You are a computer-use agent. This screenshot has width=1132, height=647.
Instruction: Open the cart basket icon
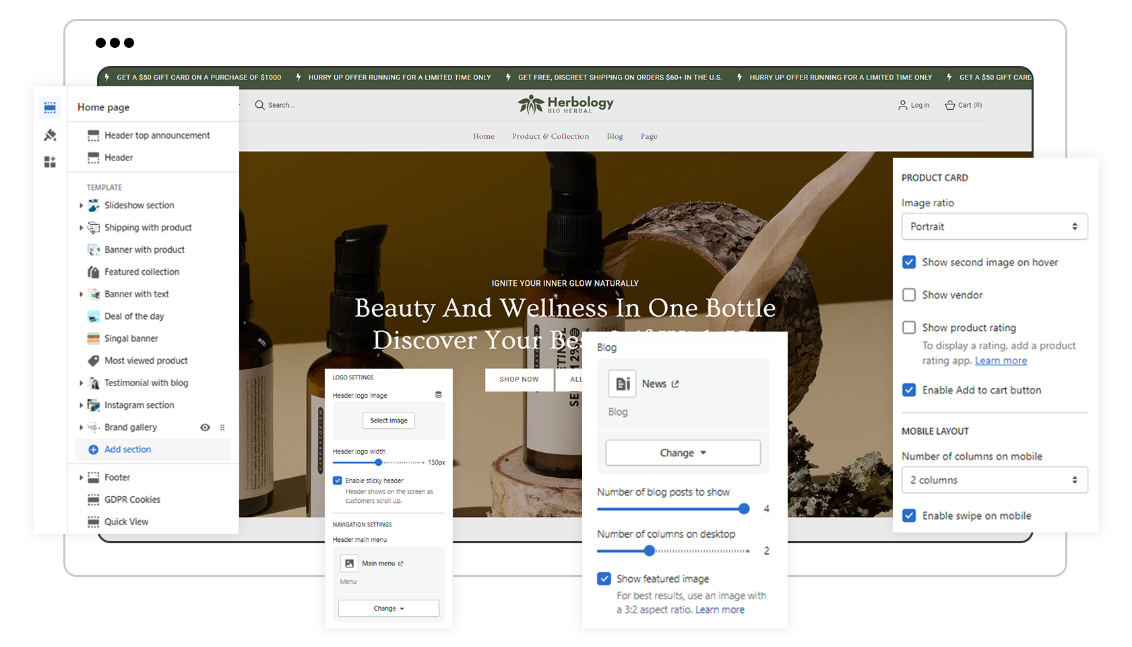pos(950,105)
